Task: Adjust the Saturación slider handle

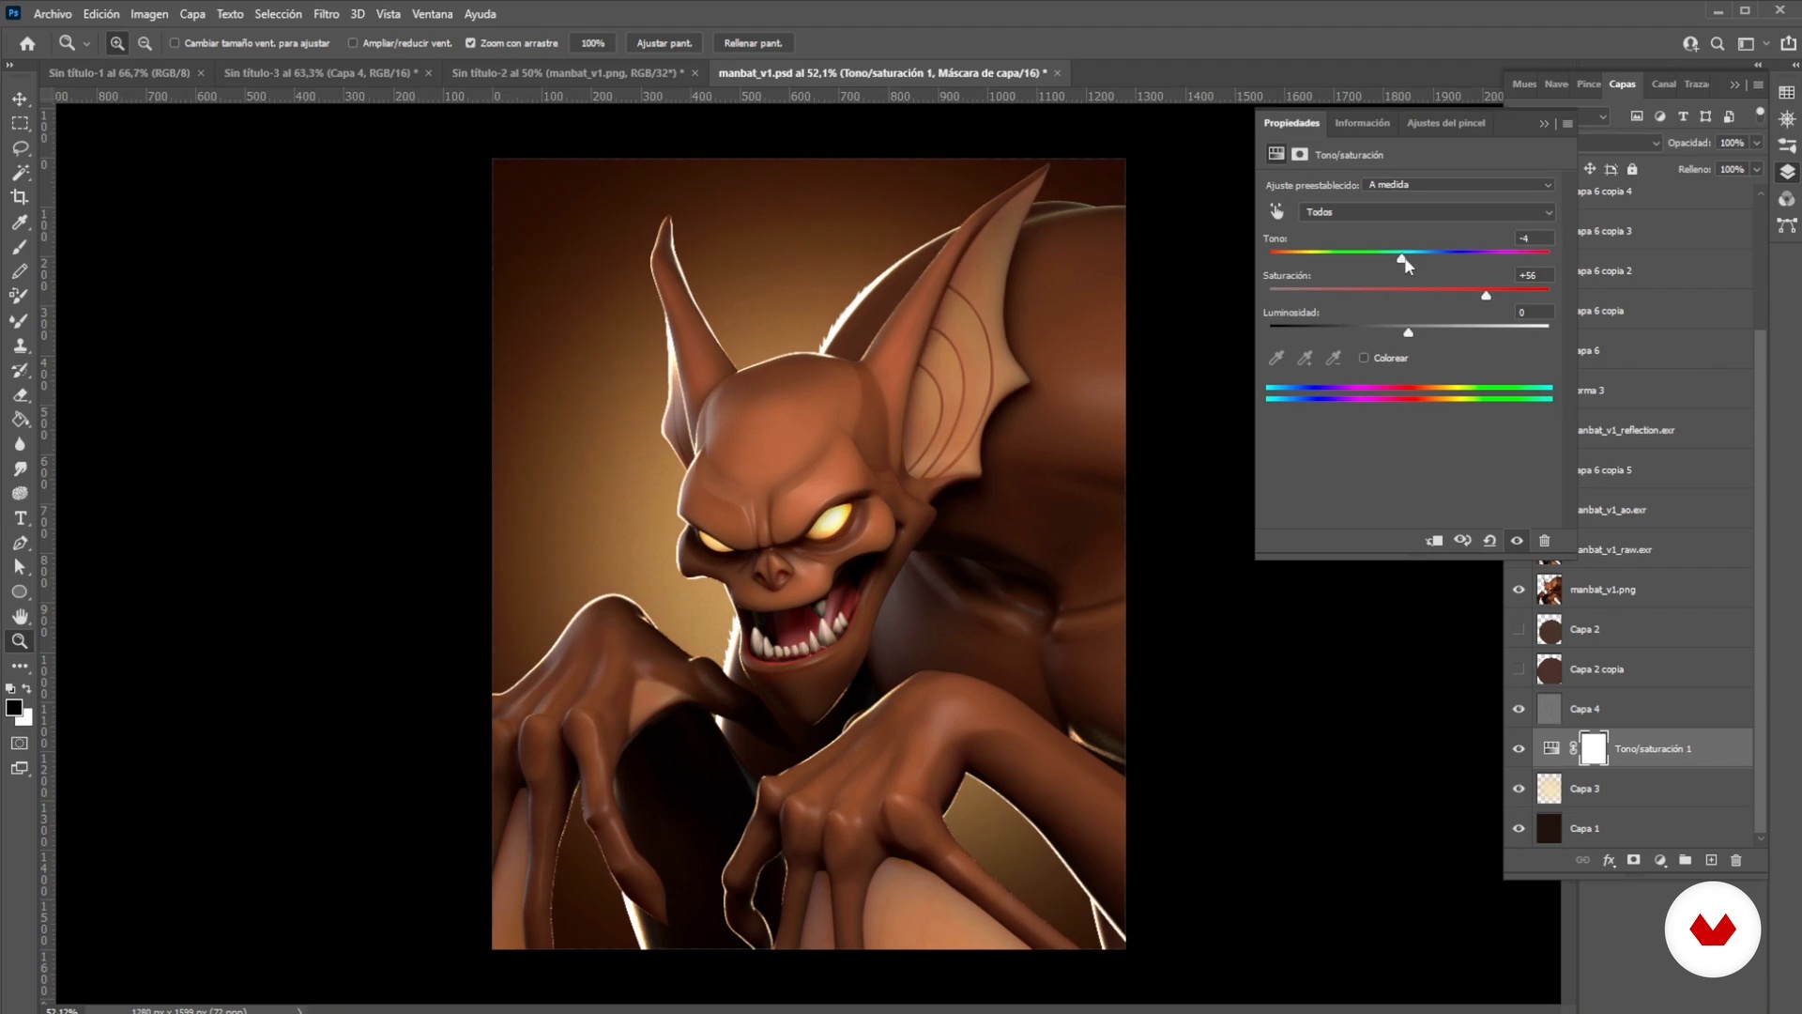Action: (x=1486, y=296)
